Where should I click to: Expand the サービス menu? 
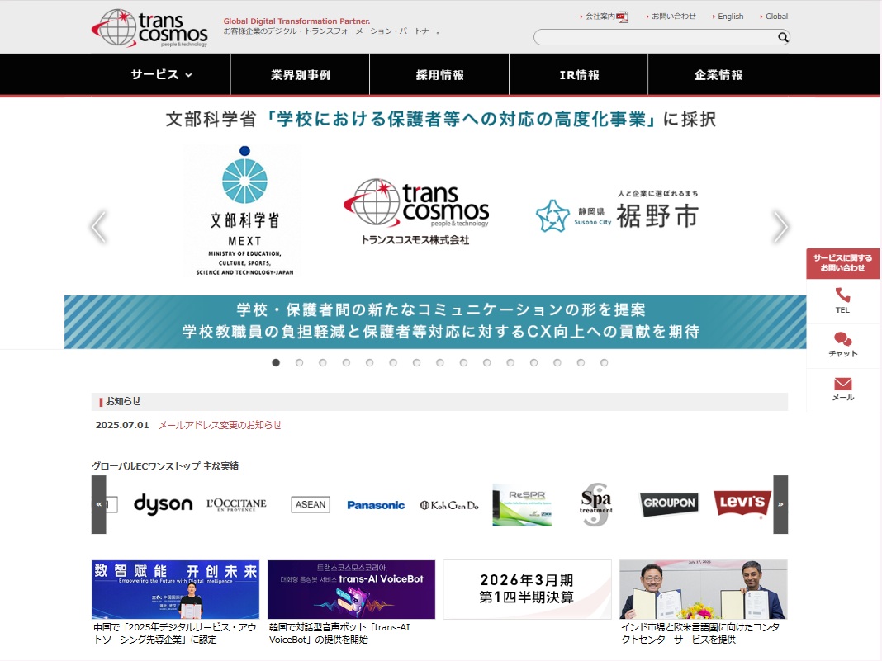point(161,74)
